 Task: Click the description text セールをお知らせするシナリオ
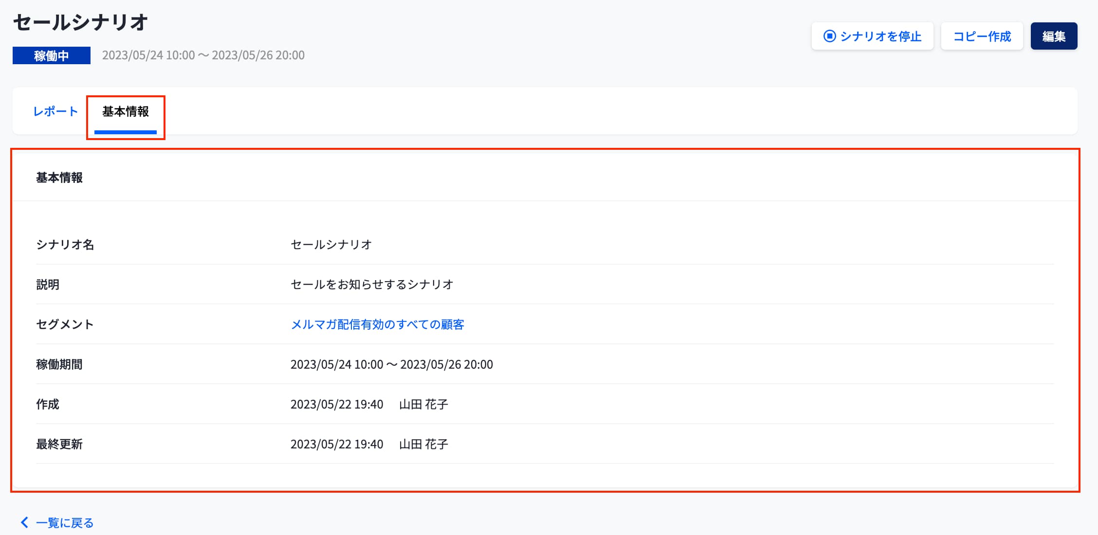click(x=372, y=285)
